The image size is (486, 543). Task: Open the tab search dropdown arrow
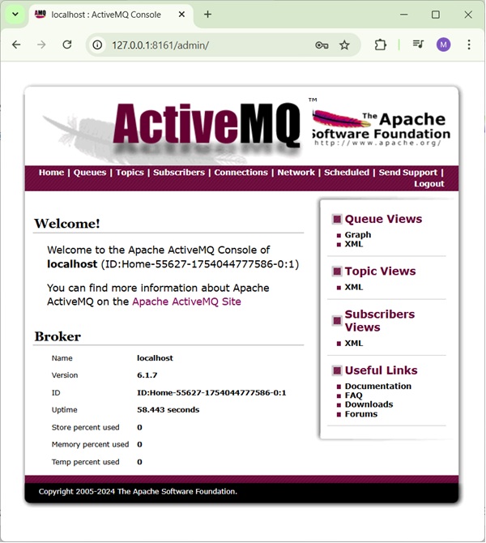(15, 15)
